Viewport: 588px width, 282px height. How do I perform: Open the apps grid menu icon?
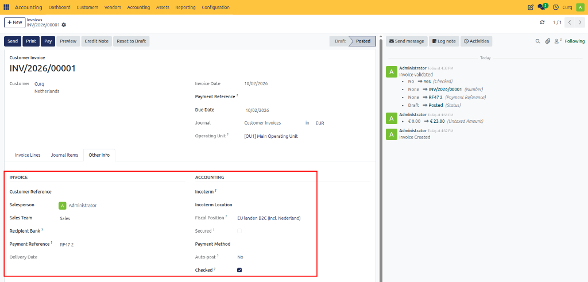click(6, 7)
